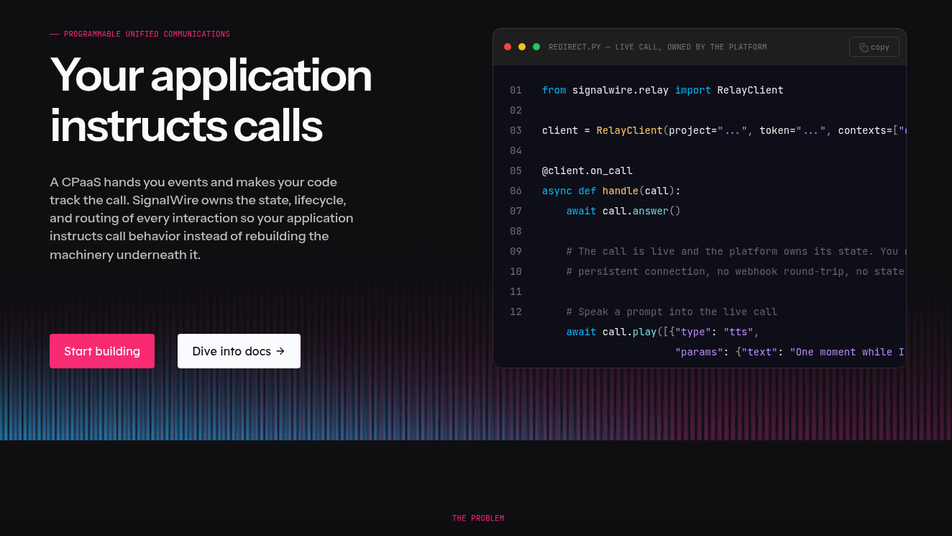Click the red dot in code window header
The height and width of the screenshot is (536, 952).
pos(508,47)
